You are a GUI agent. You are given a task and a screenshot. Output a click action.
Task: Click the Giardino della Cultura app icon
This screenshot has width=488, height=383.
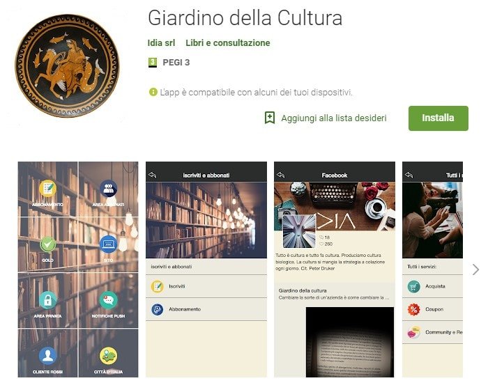(x=67, y=65)
